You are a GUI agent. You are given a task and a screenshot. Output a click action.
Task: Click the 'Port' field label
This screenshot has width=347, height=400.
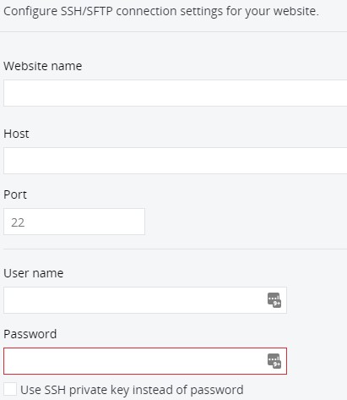click(15, 195)
